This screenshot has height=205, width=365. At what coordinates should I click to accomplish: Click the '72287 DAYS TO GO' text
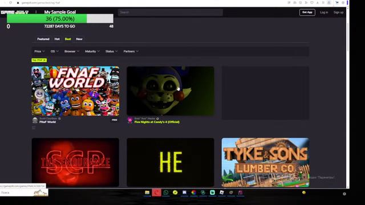59,26
